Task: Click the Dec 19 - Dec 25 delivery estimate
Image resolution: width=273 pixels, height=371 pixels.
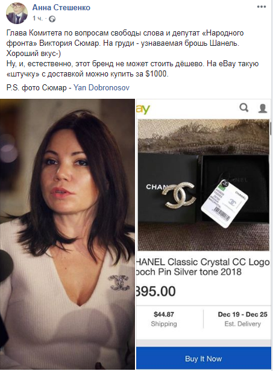Action: [x=242, y=319]
